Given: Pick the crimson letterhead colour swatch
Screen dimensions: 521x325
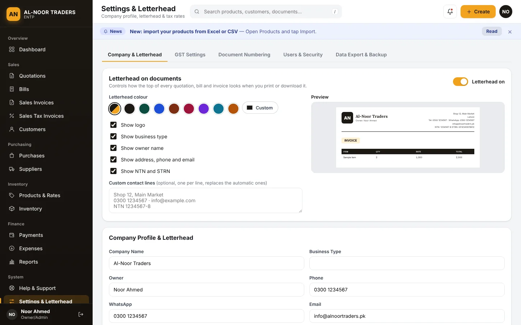Looking at the screenshot, I should (189, 108).
